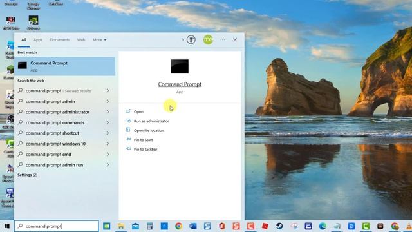
Task: Expand the 'command prompt shortcut' arrow
Action: 108,133
